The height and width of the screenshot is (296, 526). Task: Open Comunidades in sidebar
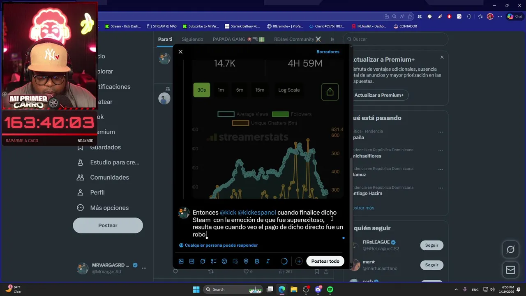click(x=103, y=178)
